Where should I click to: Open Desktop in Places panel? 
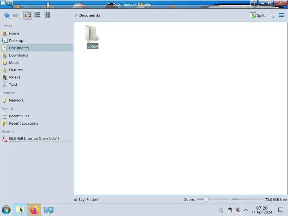(36, 40)
